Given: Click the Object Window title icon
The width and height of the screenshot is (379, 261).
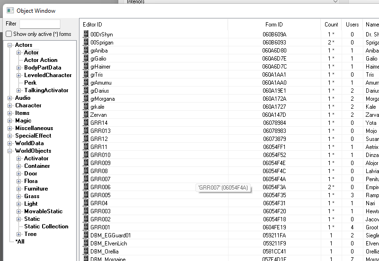Looking at the screenshot, I should tap(10, 10).
